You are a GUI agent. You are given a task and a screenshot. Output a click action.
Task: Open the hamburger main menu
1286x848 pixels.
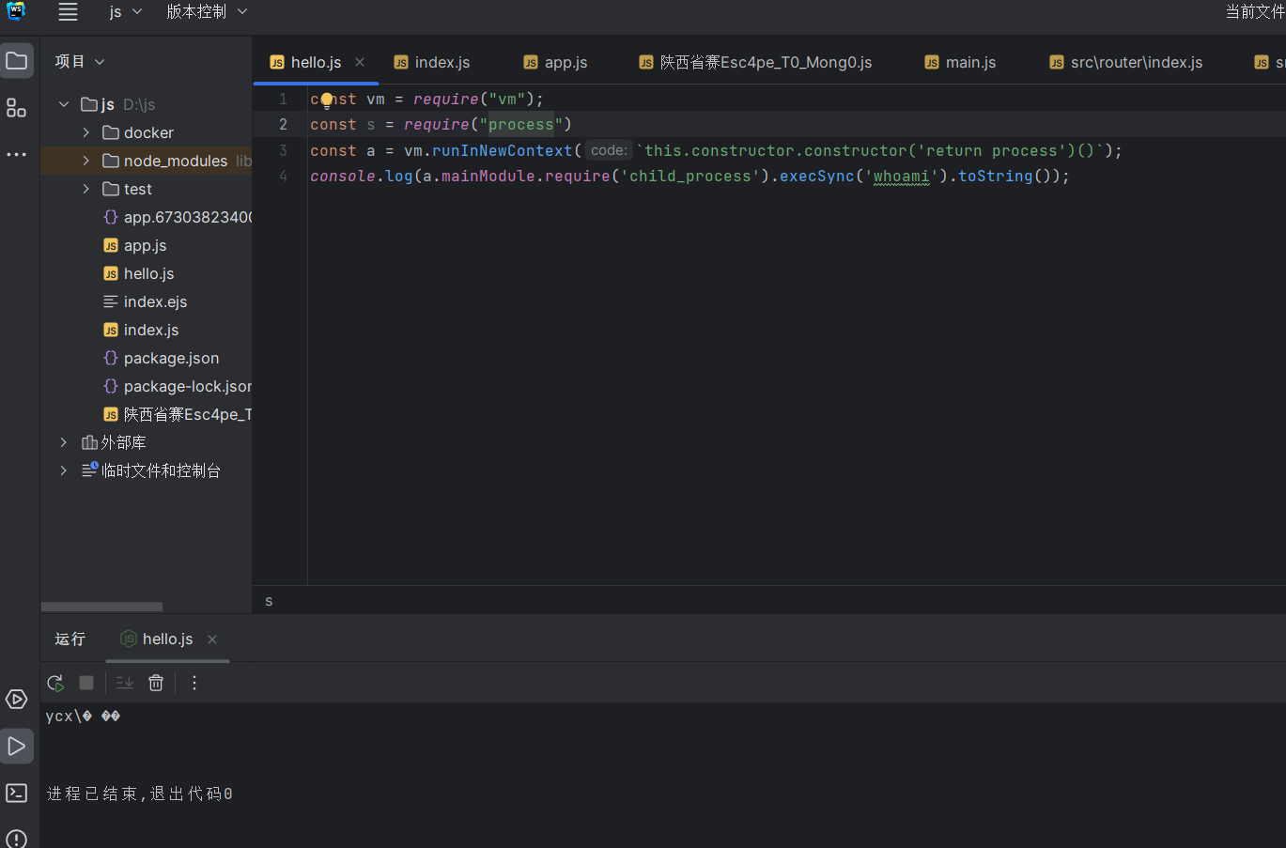point(68,11)
